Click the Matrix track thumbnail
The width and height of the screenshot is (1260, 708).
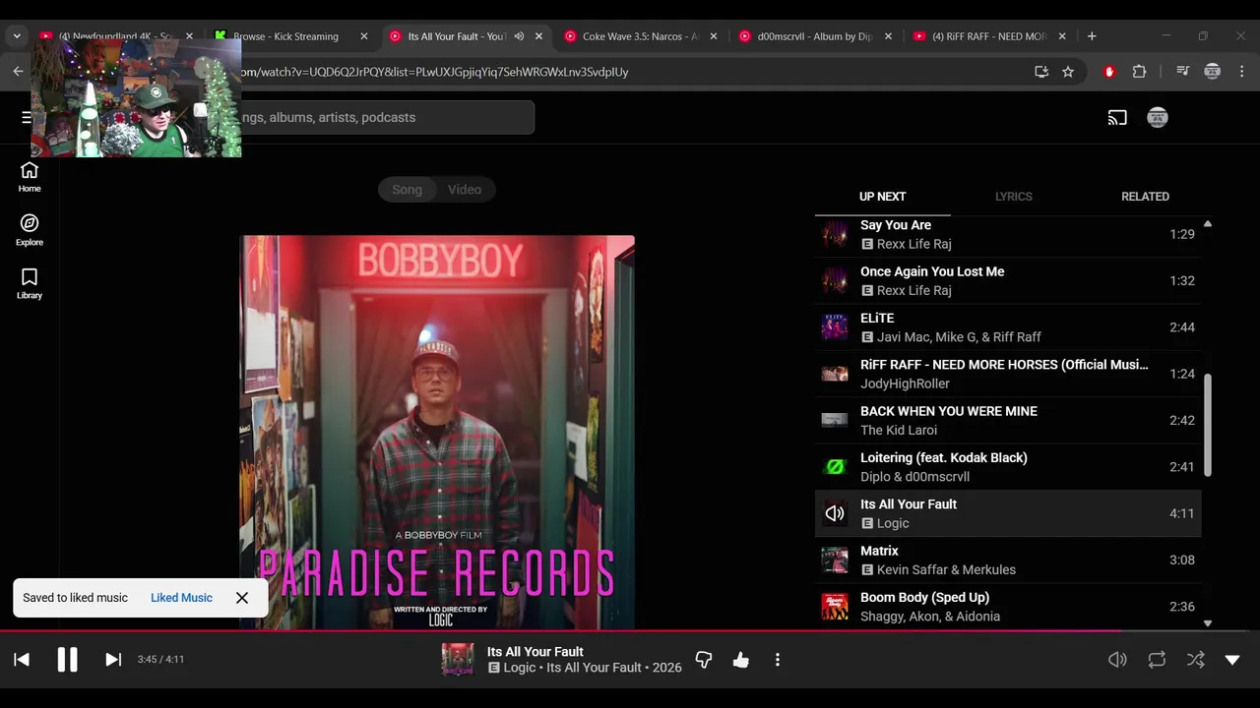(x=835, y=560)
